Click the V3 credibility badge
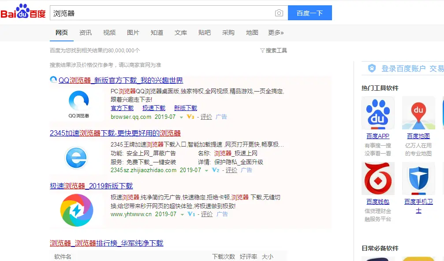This screenshot has height=261, width=444. click(190, 117)
